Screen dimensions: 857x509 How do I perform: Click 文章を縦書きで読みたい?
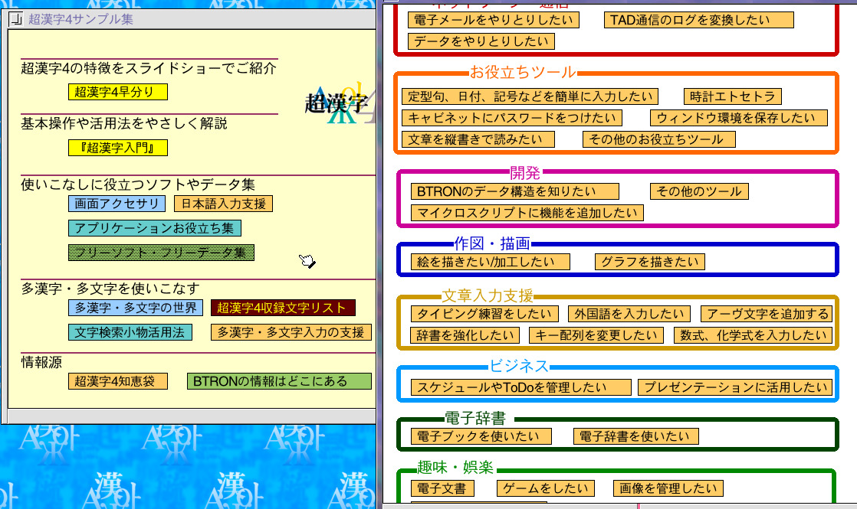coord(478,139)
